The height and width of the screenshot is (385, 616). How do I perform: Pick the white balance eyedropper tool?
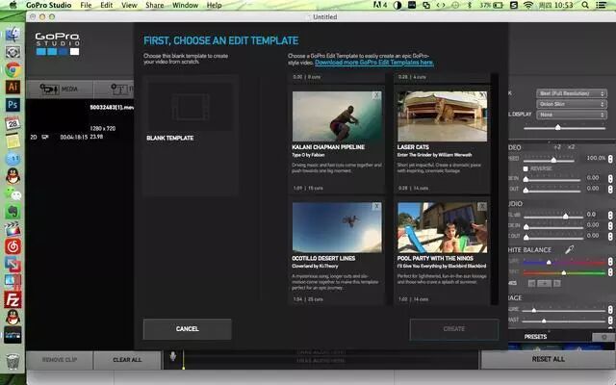point(569,249)
